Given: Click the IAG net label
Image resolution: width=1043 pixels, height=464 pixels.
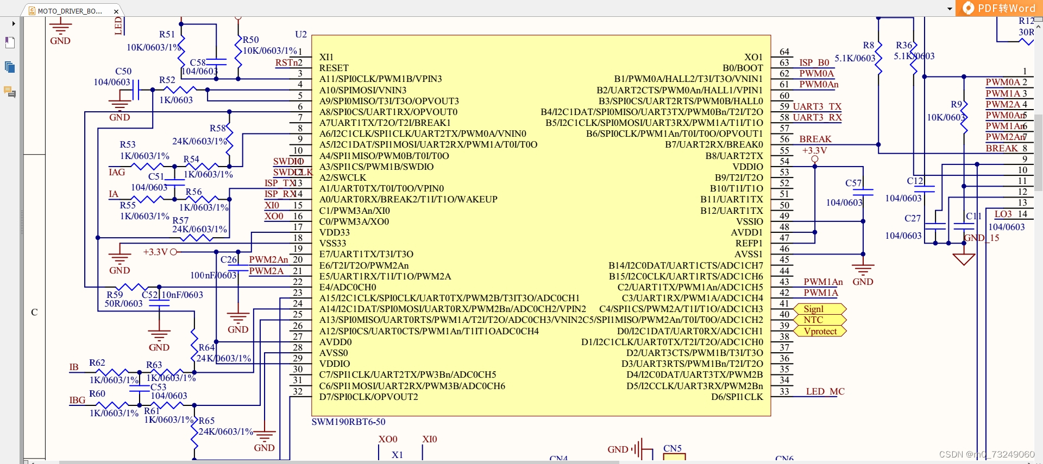Looking at the screenshot, I should click(x=117, y=172).
